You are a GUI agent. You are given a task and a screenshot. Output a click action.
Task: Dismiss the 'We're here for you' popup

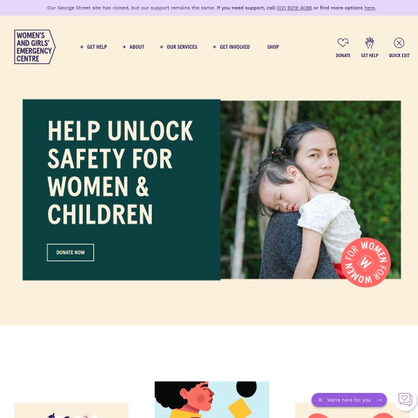320,400
